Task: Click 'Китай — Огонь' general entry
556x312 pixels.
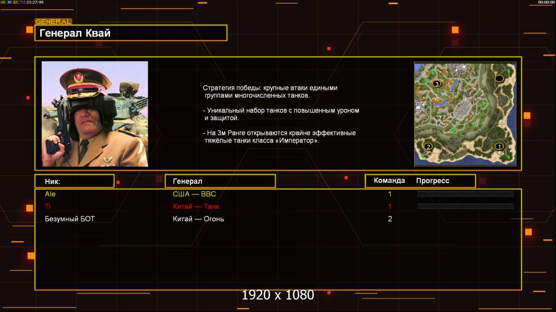Action: 198,219
